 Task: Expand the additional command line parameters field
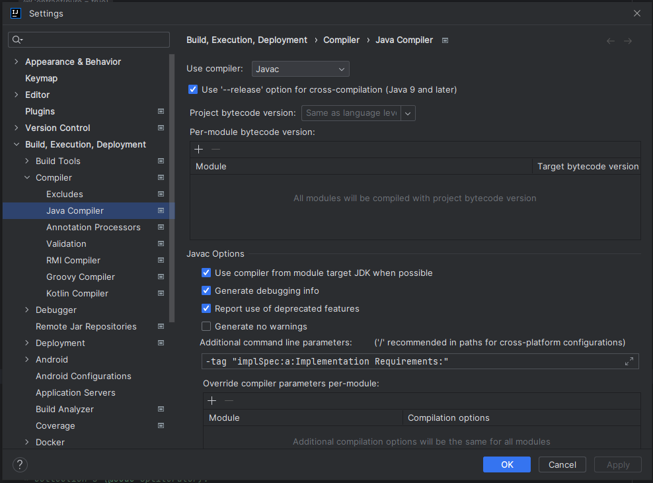pos(629,361)
